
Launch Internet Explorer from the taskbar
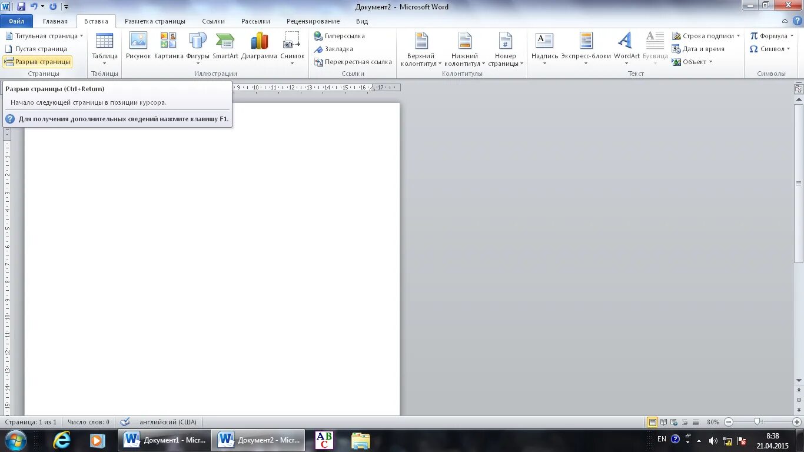62,440
